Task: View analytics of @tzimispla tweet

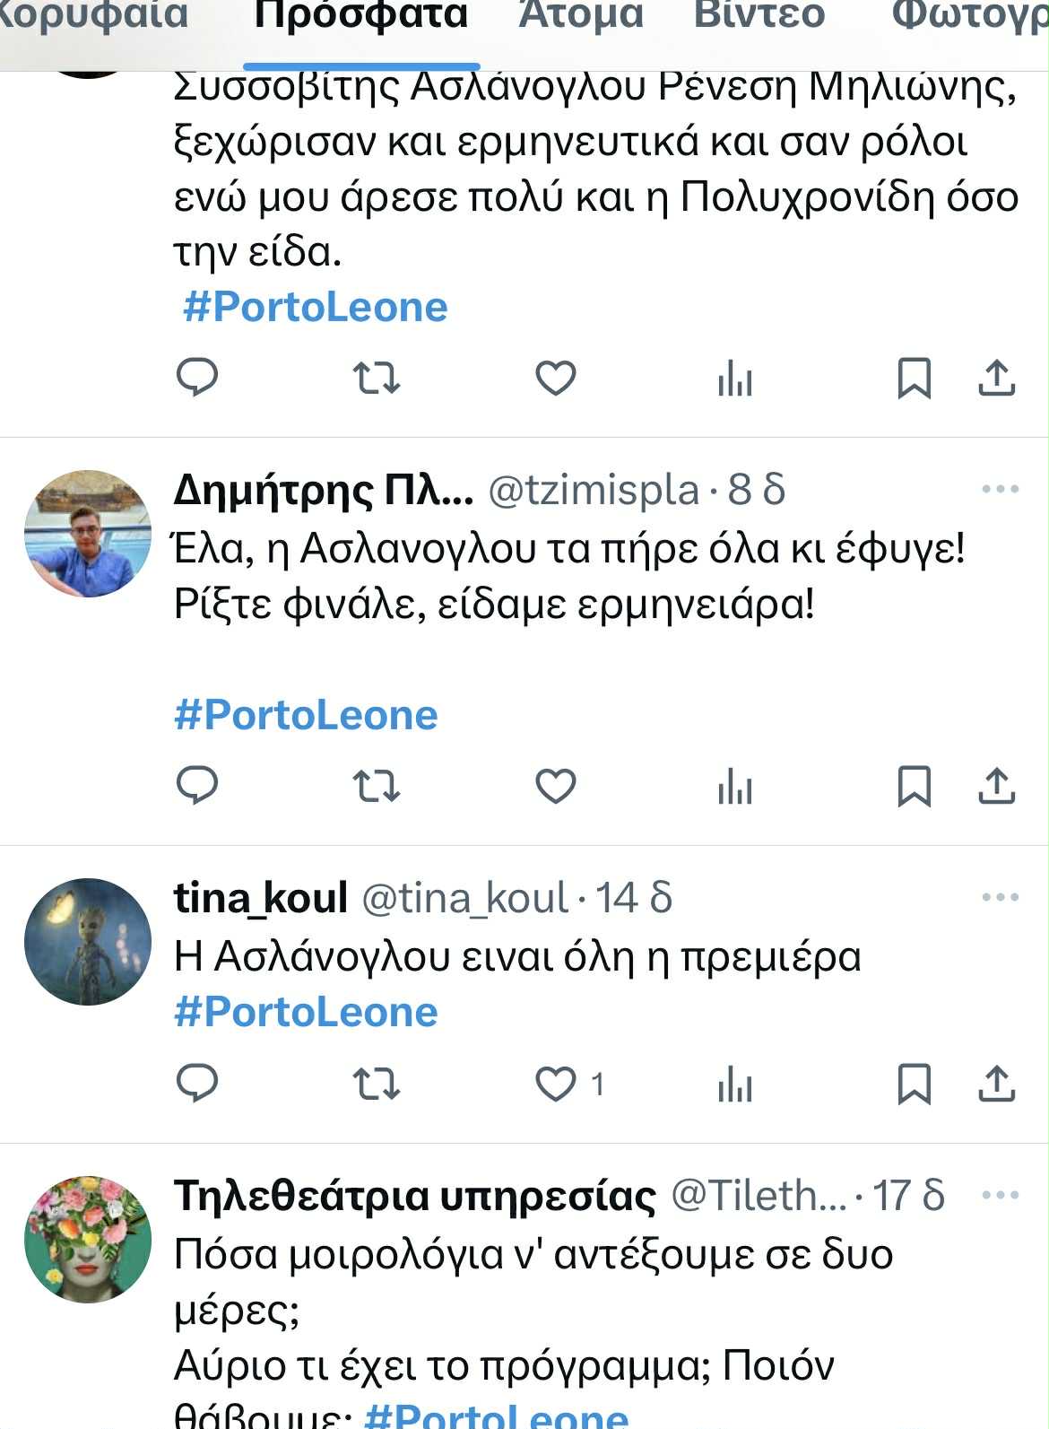Action: [734, 788]
